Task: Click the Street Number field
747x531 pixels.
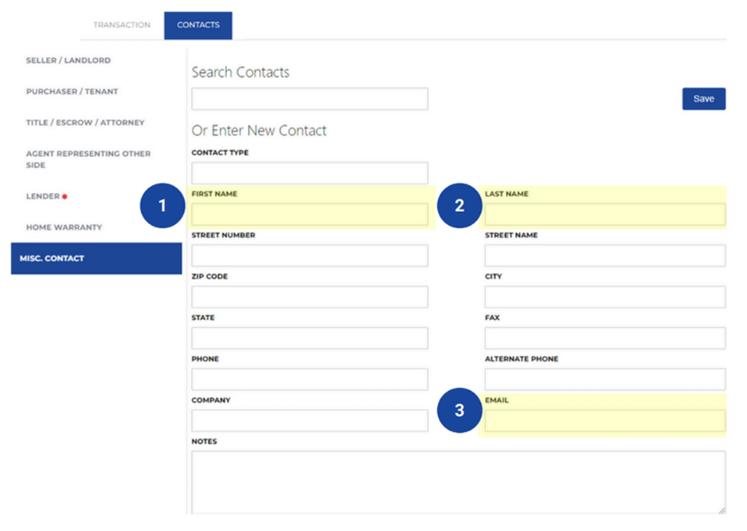Action: coord(309,256)
